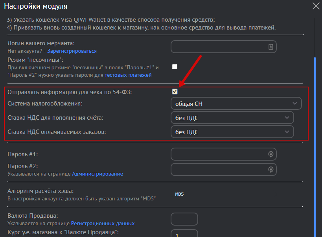Close the Настройки модуля dialog
This screenshot has height=237, width=322.
(316, 6)
